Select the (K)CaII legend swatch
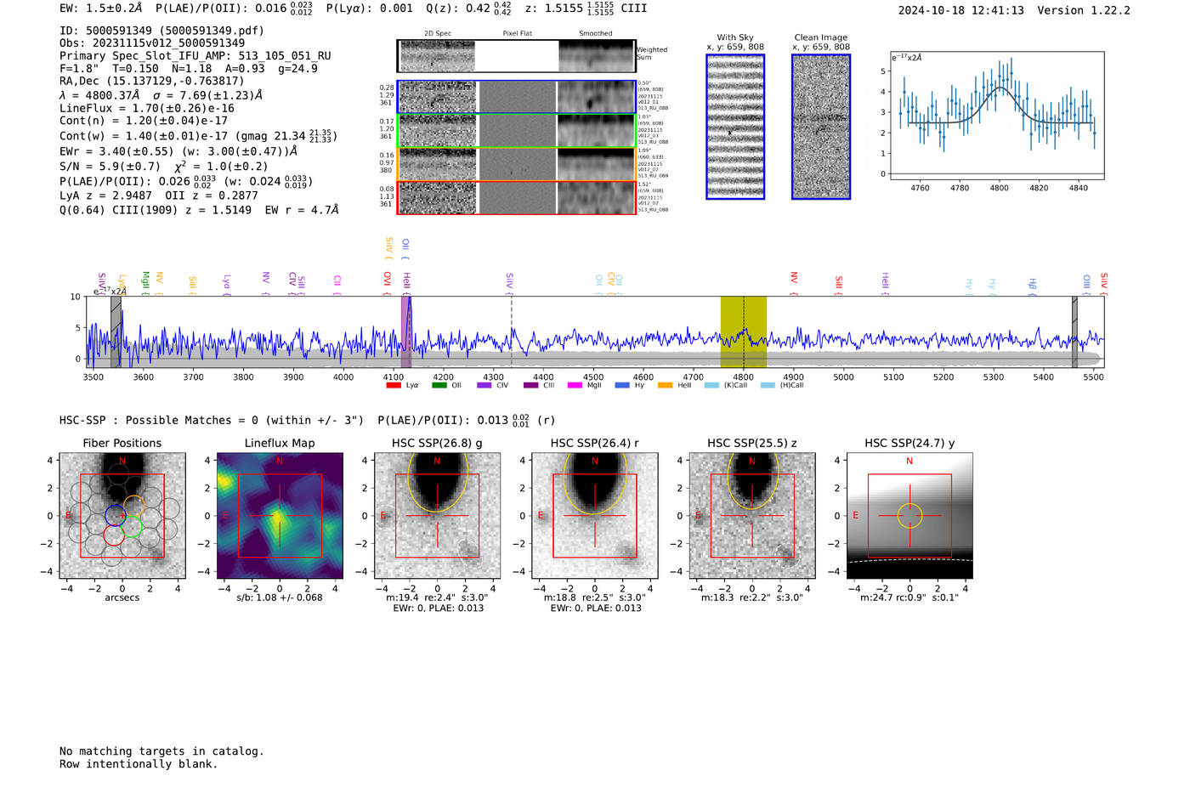The width and height of the screenshot is (1190, 810). coord(712,386)
